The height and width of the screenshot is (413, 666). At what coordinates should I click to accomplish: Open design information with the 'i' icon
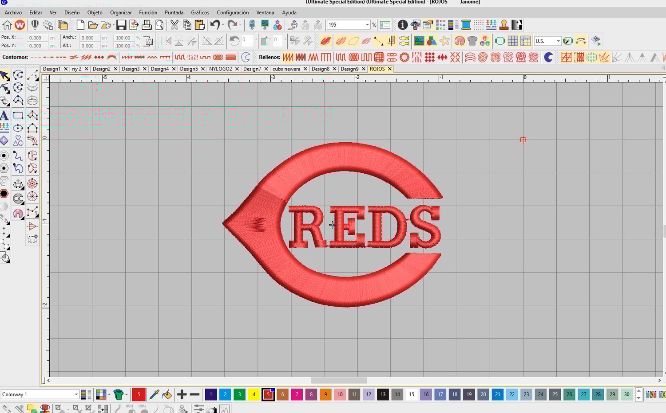(x=402, y=25)
